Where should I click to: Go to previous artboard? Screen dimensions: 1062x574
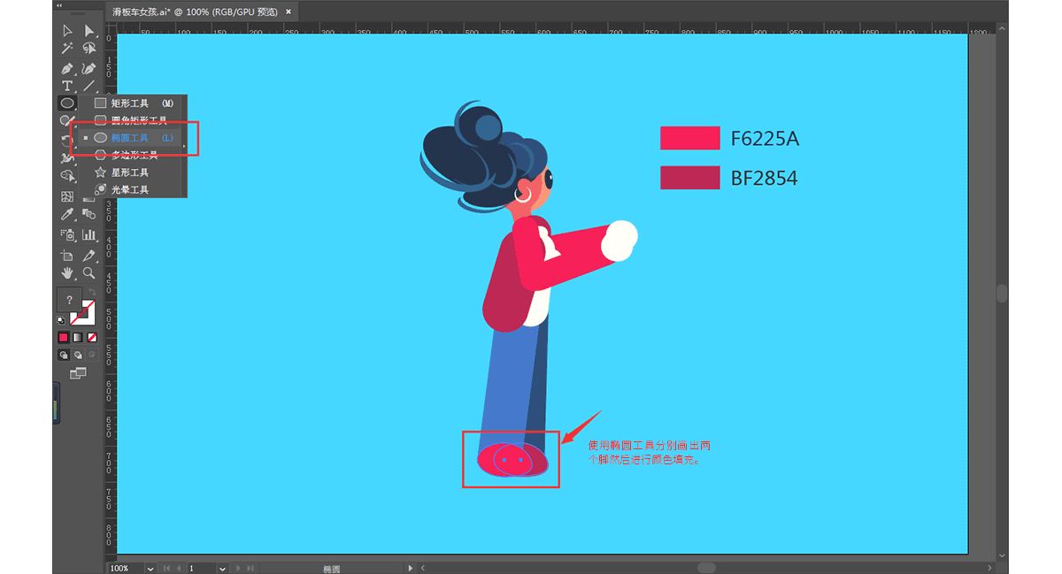(x=178, y=568)
